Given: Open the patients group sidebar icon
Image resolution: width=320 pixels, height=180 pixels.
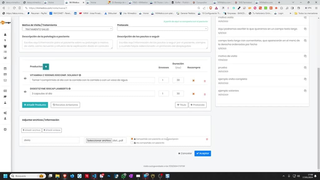Looking at the screenshot, I should (5, 46).
